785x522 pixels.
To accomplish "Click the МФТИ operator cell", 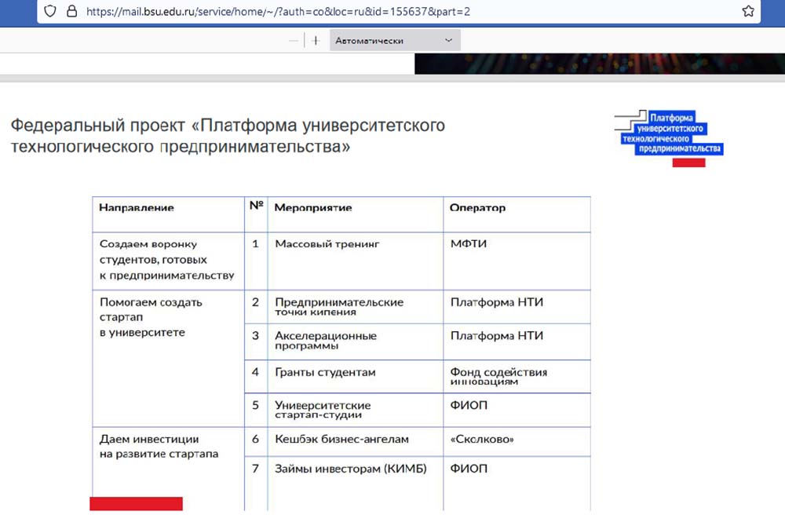I will point(469,244).
